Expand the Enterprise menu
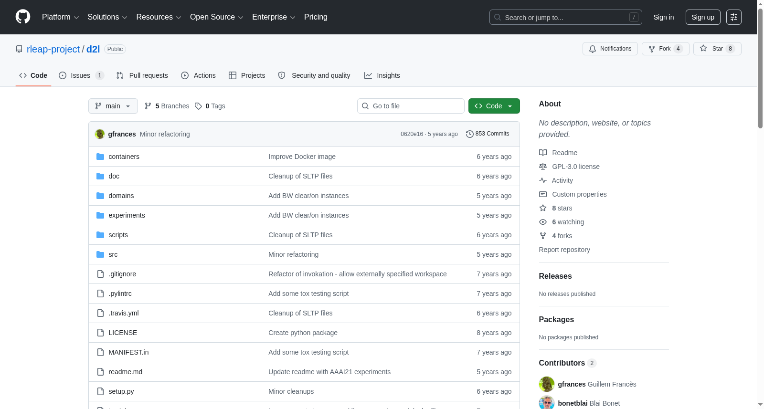Viewport: 764px width, 409px height. tap(274, 17)
